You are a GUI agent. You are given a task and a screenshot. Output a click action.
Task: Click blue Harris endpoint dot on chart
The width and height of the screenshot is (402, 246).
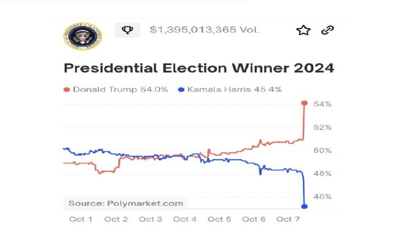[x=305, y=206]
